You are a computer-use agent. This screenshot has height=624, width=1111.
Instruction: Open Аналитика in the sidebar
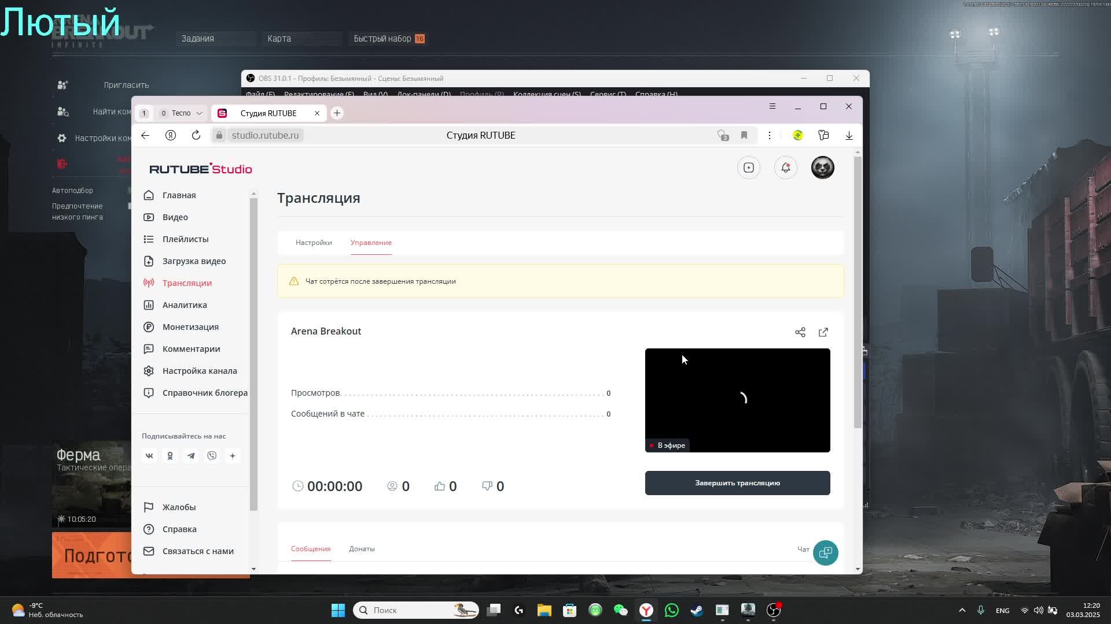185,305
